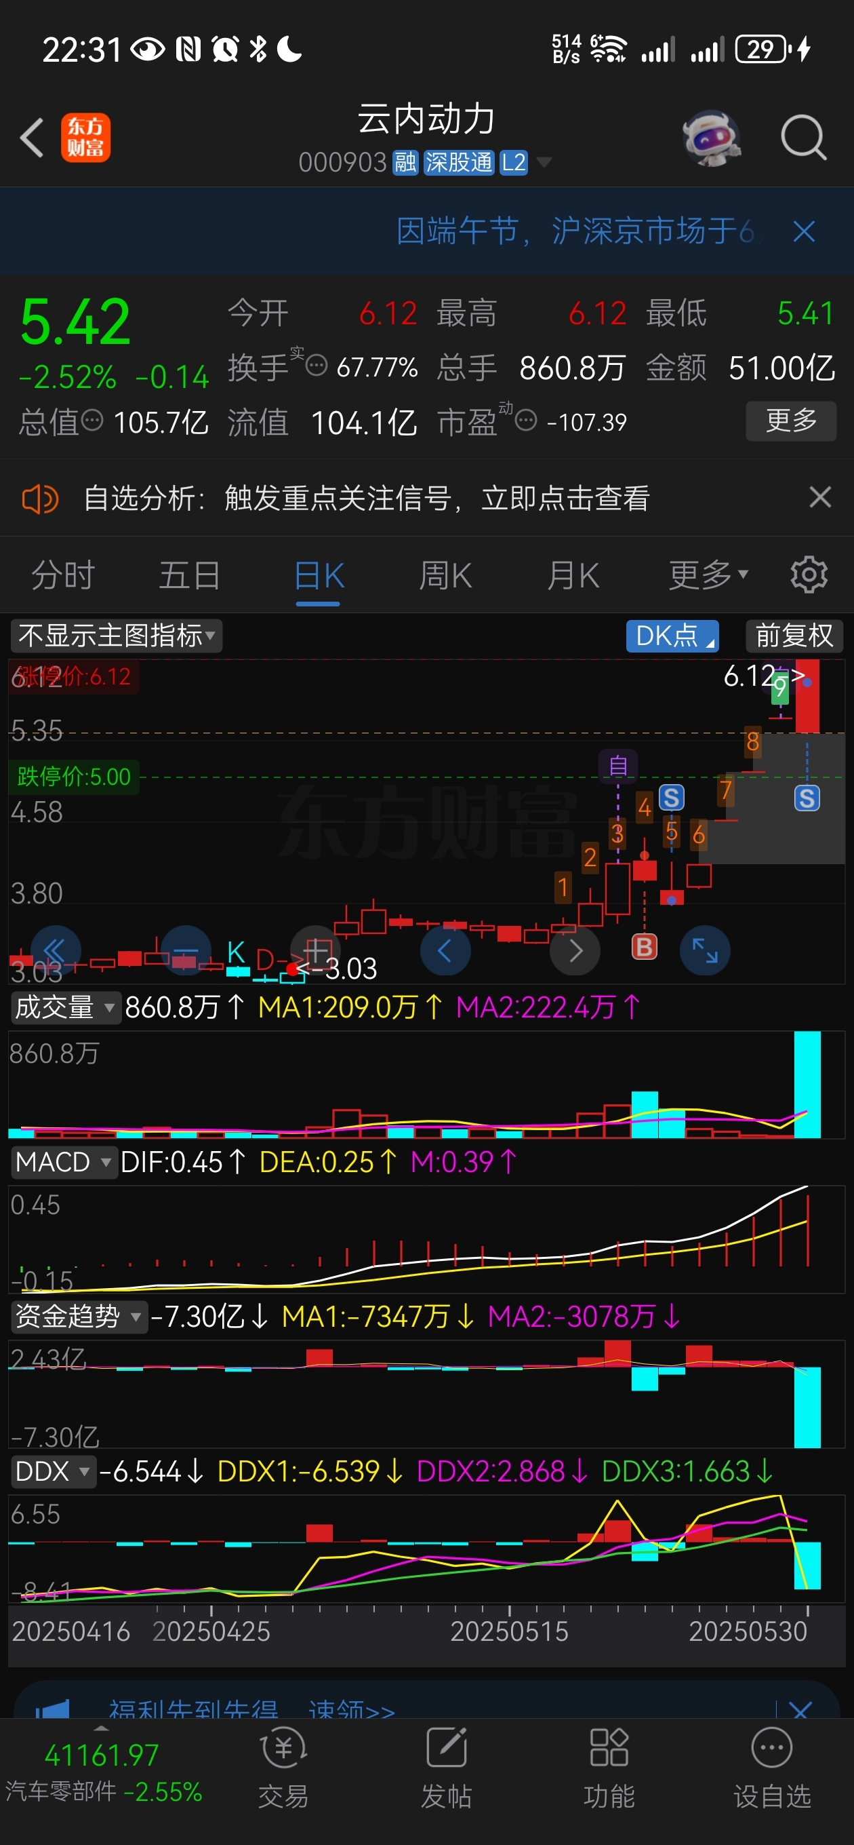The height and width of the screenshot is (1845, 854).
Task: Tap the 5.42 current price
Action: pos(75,322)
